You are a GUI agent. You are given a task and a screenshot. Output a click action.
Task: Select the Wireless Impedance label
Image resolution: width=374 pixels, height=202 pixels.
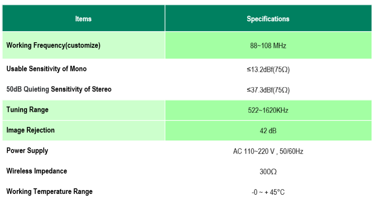37,171
